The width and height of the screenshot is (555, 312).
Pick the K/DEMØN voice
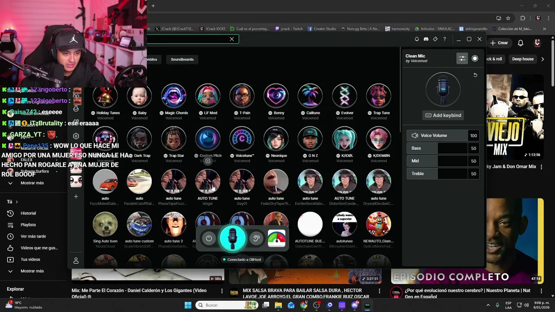click(379, 139)
